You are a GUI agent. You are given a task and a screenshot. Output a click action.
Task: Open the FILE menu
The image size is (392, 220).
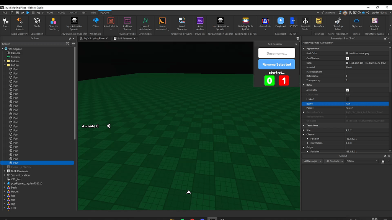tap(5, 13)
